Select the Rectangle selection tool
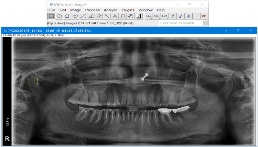The image size is (258, 147). click(x=51, y=16)
